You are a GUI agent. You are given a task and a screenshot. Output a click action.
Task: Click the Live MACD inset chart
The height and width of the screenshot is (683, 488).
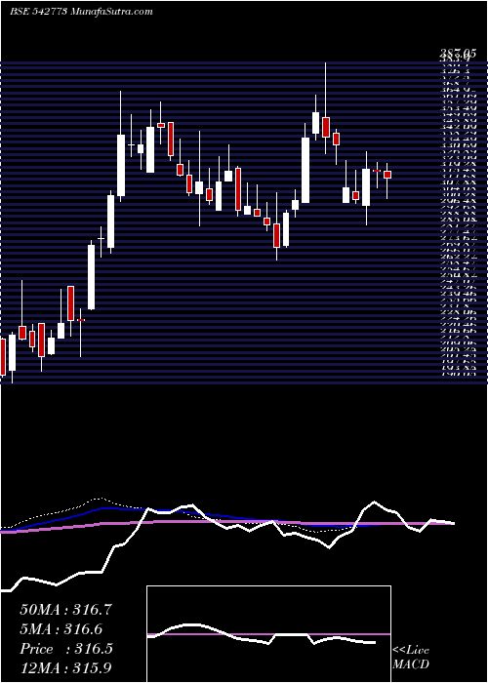coord(268,634)
